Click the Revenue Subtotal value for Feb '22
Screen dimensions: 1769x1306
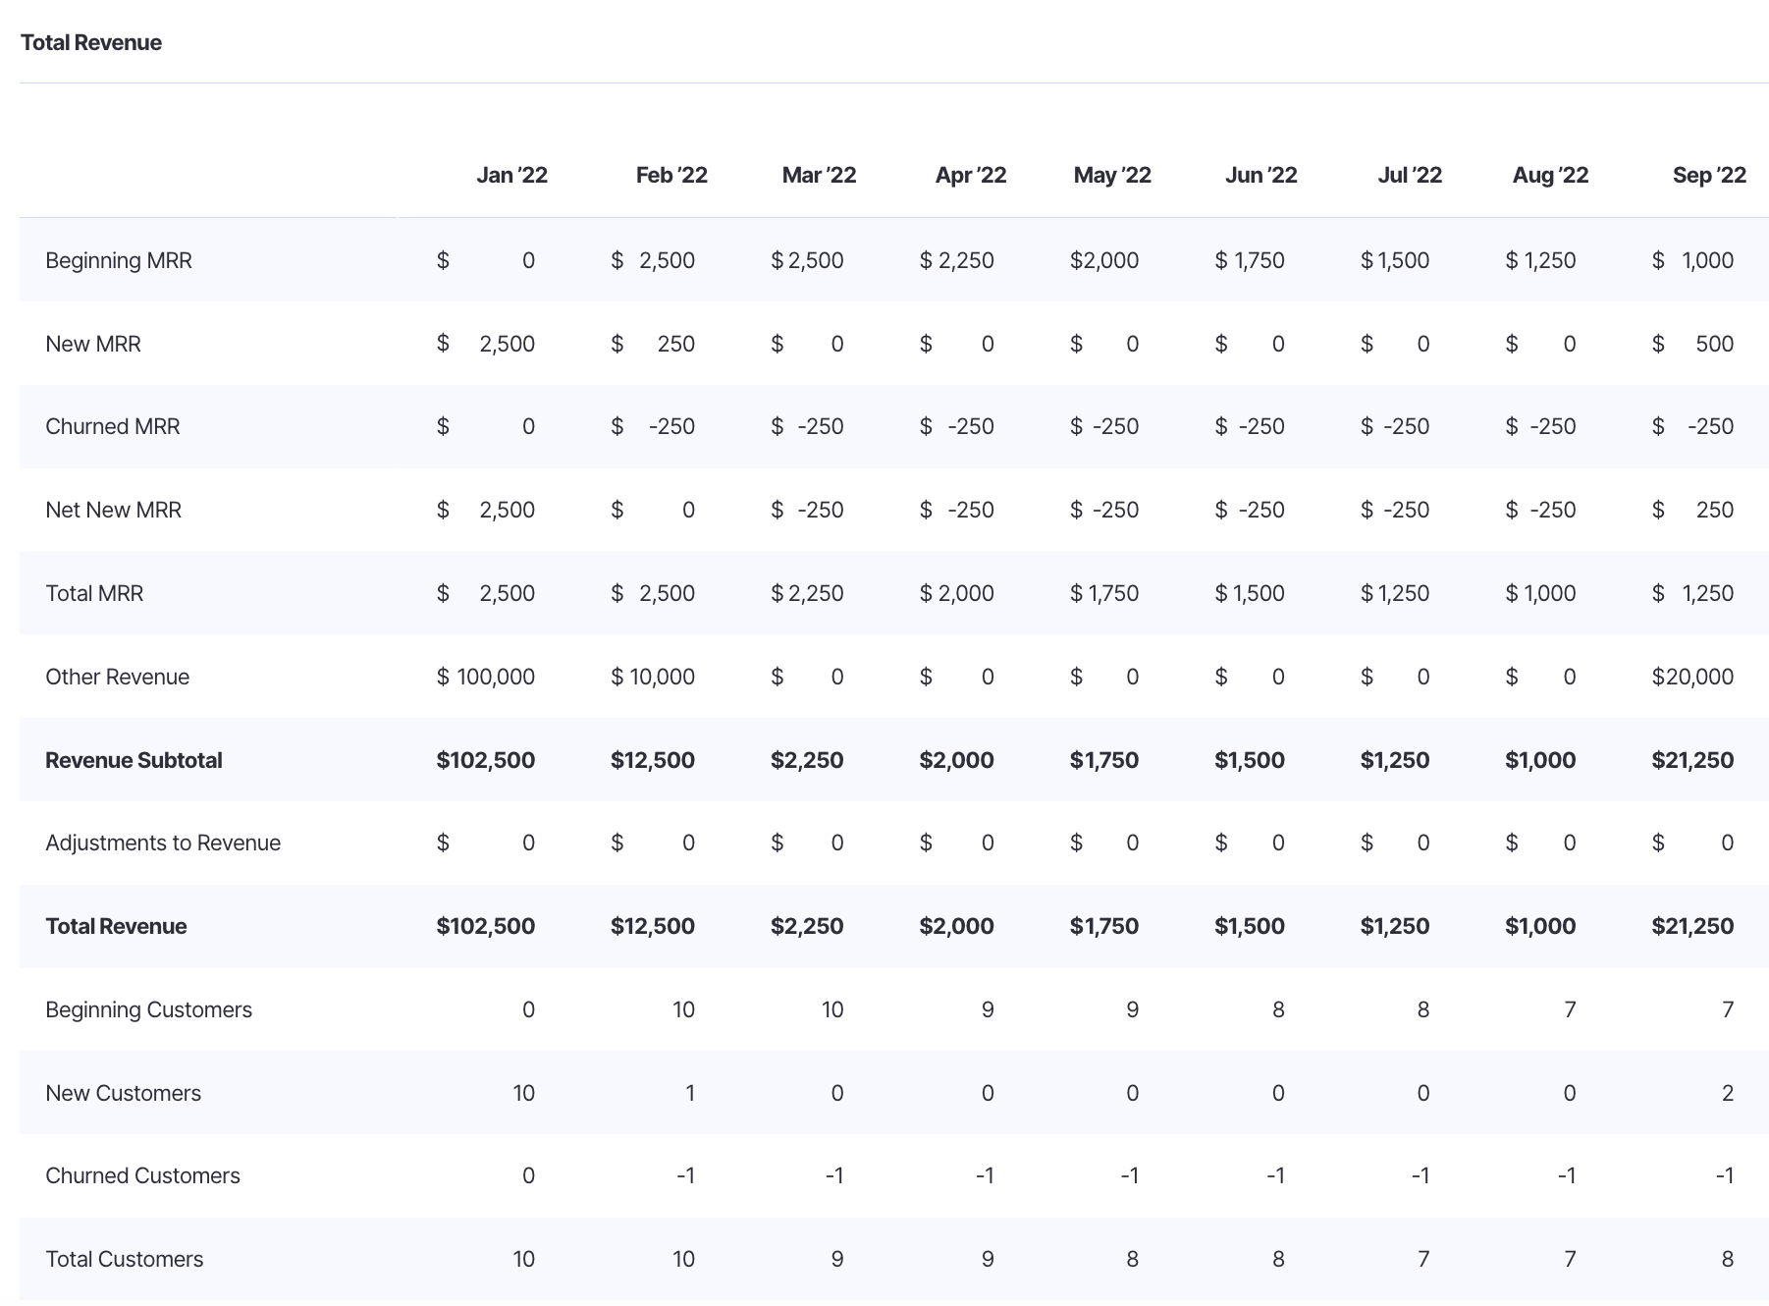coord(653,760)
